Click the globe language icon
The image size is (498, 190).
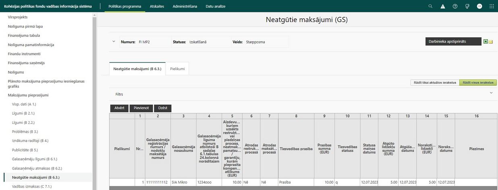coord(467,6)
